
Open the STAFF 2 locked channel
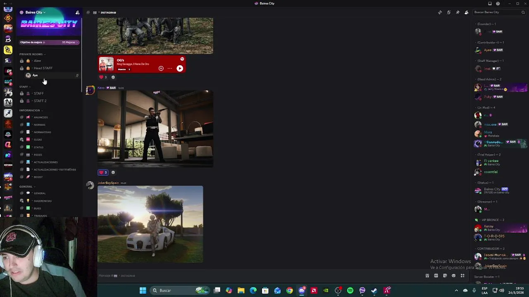pyautogui.click(x=49, y=101)
